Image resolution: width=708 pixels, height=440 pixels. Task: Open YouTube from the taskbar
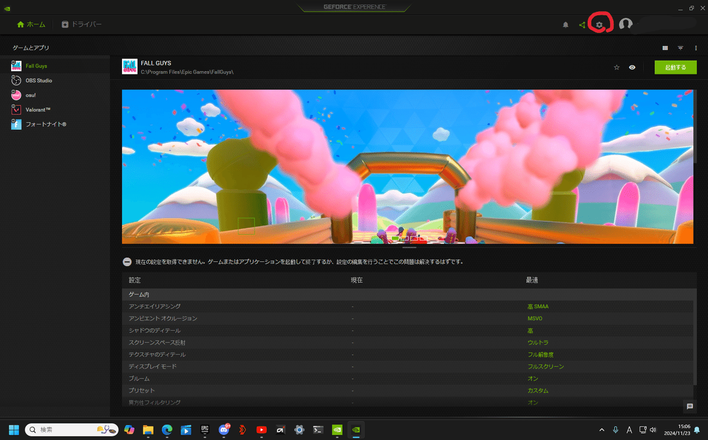pyautogui.click(x=261, y=429)
